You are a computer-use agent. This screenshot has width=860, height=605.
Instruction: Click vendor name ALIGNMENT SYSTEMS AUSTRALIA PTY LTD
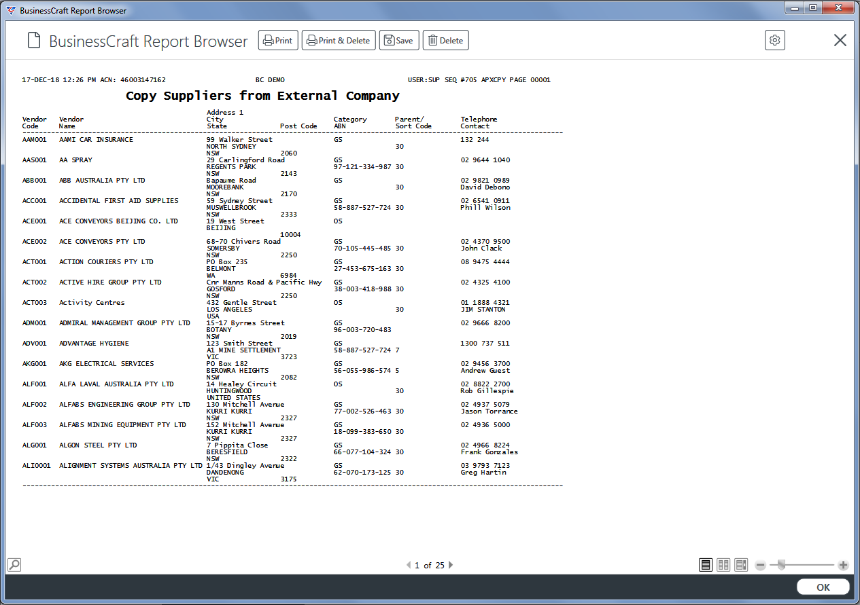point(131,466)
